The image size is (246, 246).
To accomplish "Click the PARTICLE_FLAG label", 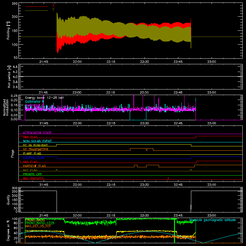I will [34, 166].
